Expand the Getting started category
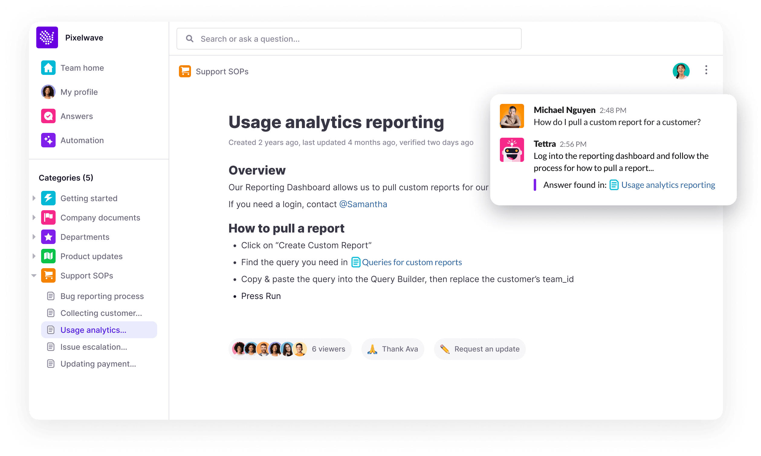The height and width of the screenshot is (456, 761). pyautogui.click(x=34, y=198)
